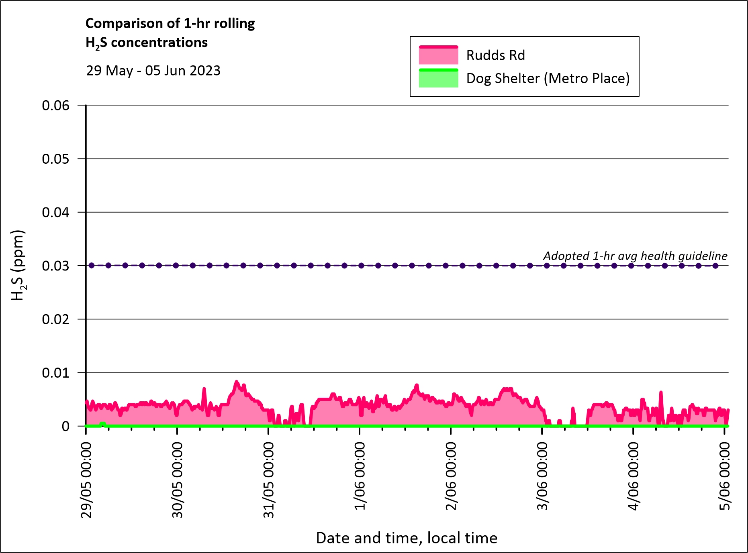Select the 1/06 00:00 x-axis label
Image resolution: width=748 pixels, height=553 pixels.
click(x=360, y=476)
